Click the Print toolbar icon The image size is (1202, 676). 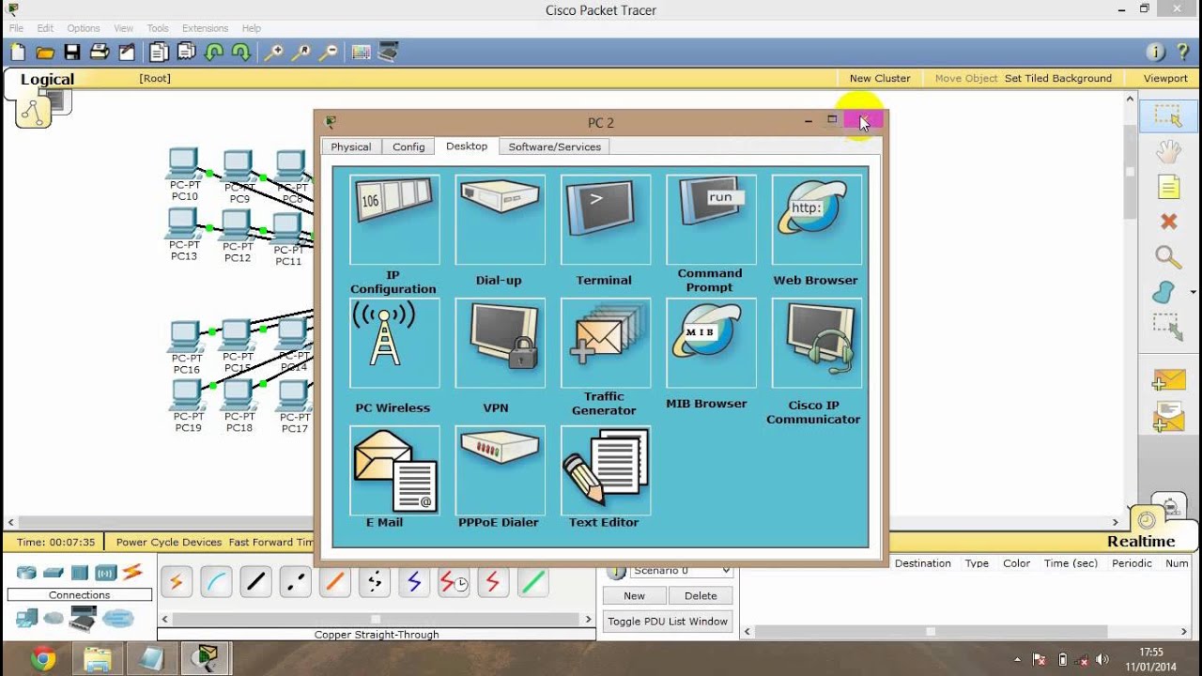click(100, 53)
